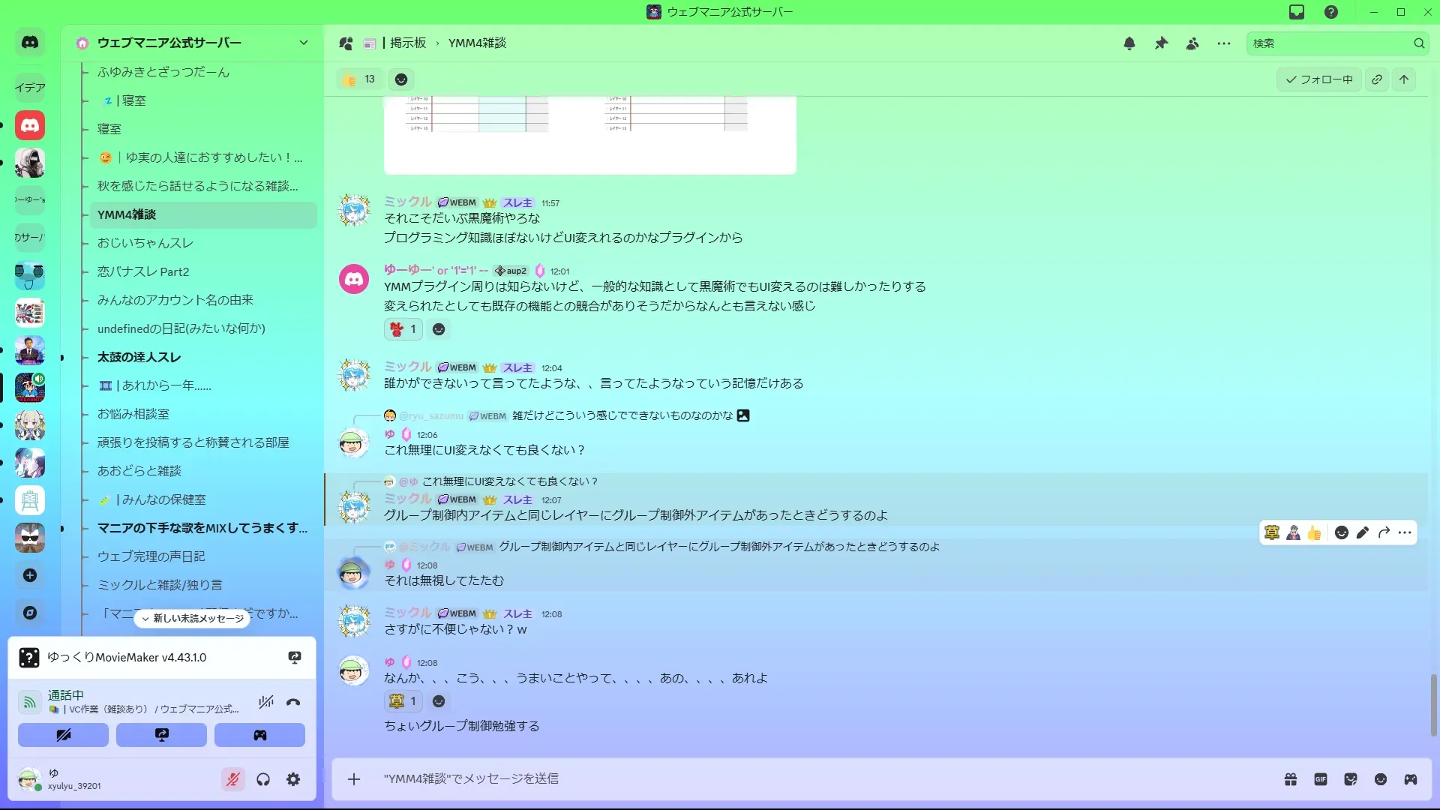Screen dimensions: 1440x810
Task: Disconnect from the voice call
Action: 293,702
